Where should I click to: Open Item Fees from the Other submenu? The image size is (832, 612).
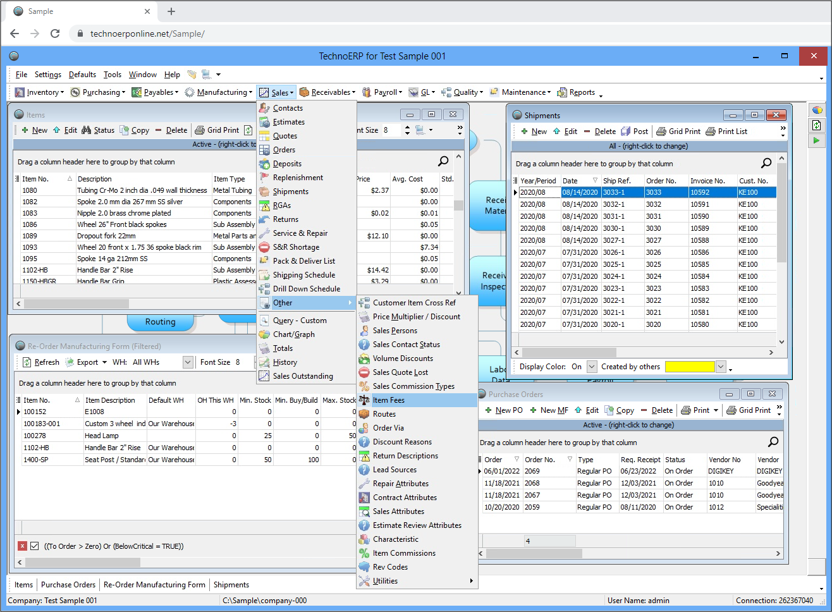coord(388,400)
